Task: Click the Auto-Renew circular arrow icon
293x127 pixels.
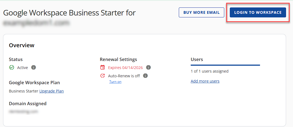Action: [103, 76]
